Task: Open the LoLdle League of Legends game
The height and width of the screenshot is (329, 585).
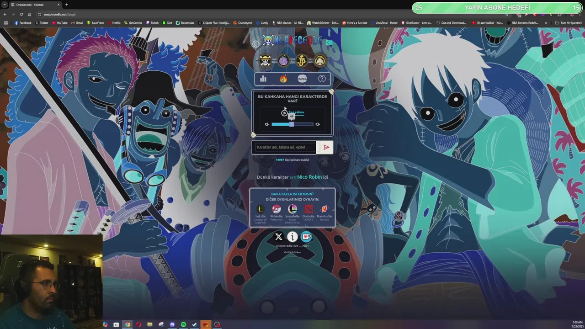Action: [261, 214]
